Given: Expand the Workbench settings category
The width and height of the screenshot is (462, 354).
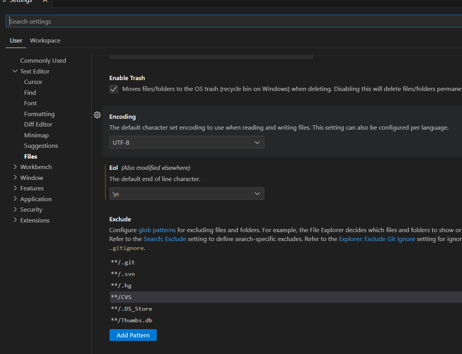Looking at the screenshot, I should point(15,167).
